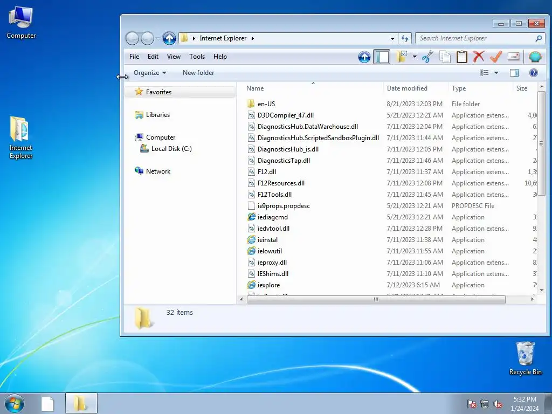
Task: Open the Help menu
Action: (x=220, y=57)
